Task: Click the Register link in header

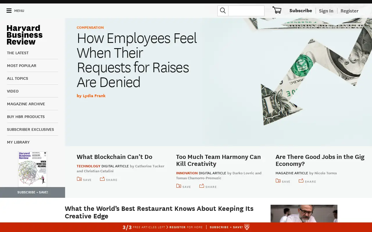Action: click(349, 11)
